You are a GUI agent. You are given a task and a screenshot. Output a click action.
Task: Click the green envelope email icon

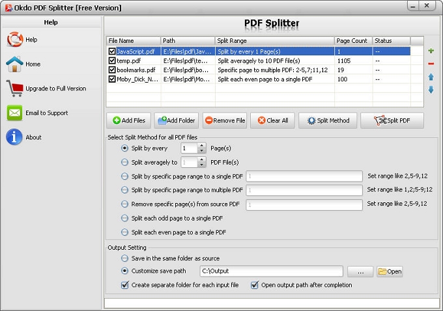point(15,113)
